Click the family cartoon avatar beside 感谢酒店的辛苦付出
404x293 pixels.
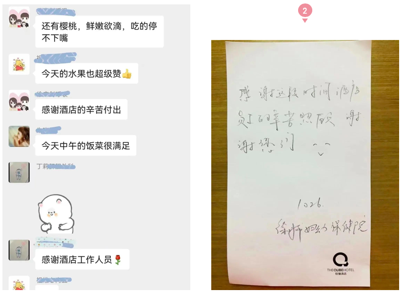tap(19, 100)
